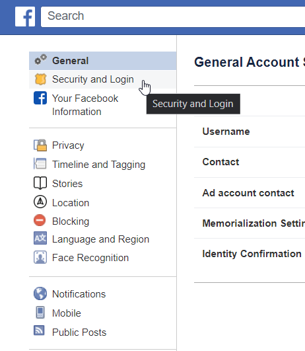305x351 pixels.
Task: Click the Language and Region icon
Action: point(40,238)
